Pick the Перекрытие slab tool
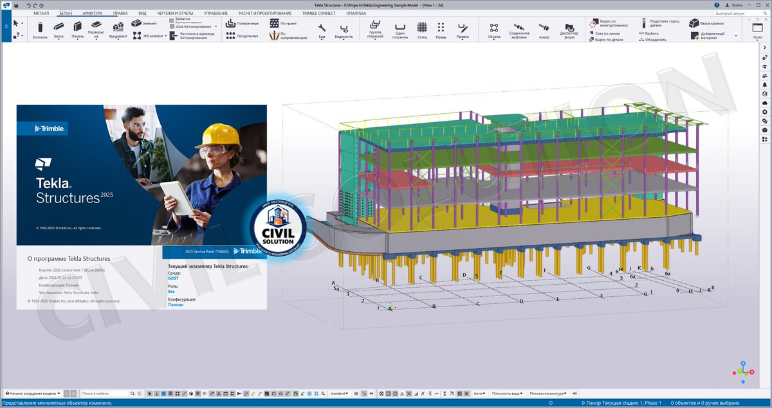 coord(96,30)
